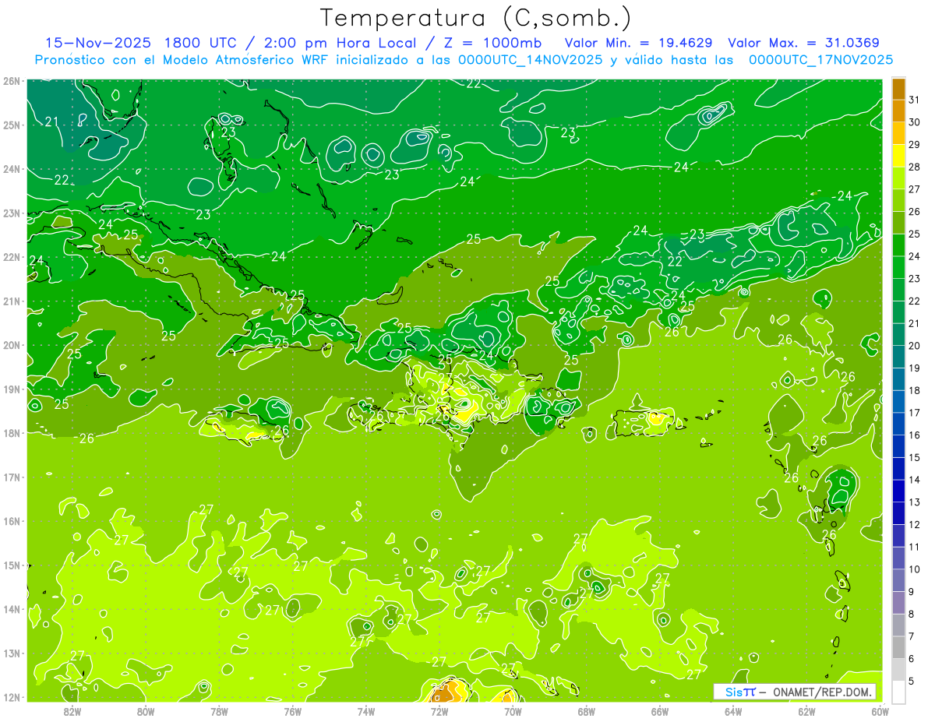Click legend value 28
This screenshot has height=722, width=935.
pos(915,167)
